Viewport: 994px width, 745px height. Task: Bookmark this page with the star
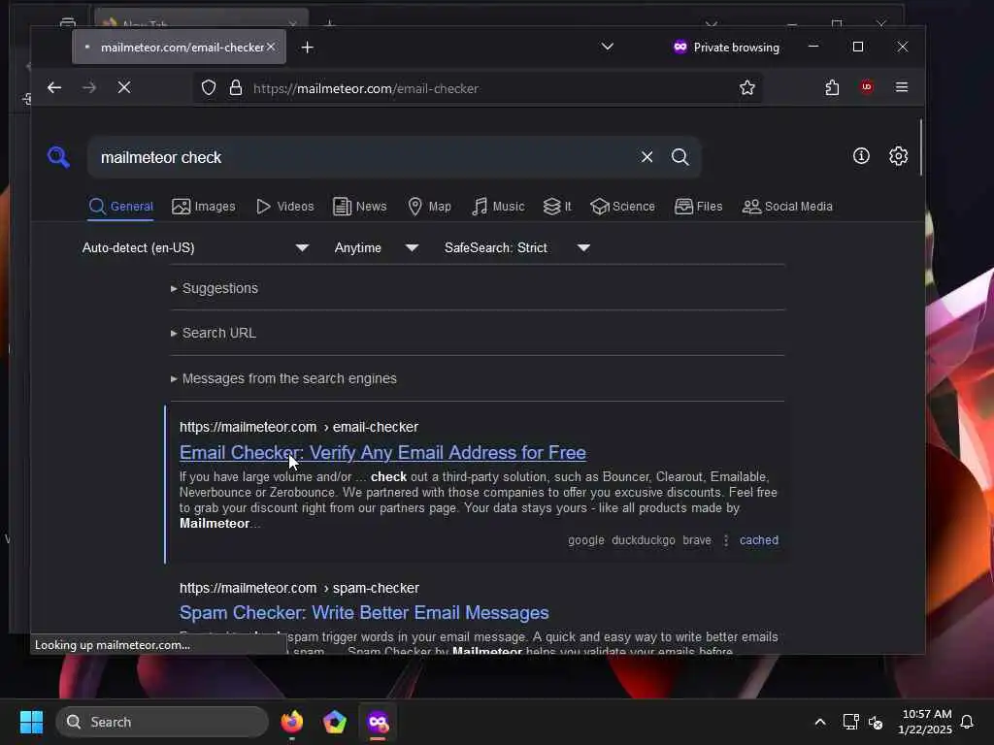(747, 87)
